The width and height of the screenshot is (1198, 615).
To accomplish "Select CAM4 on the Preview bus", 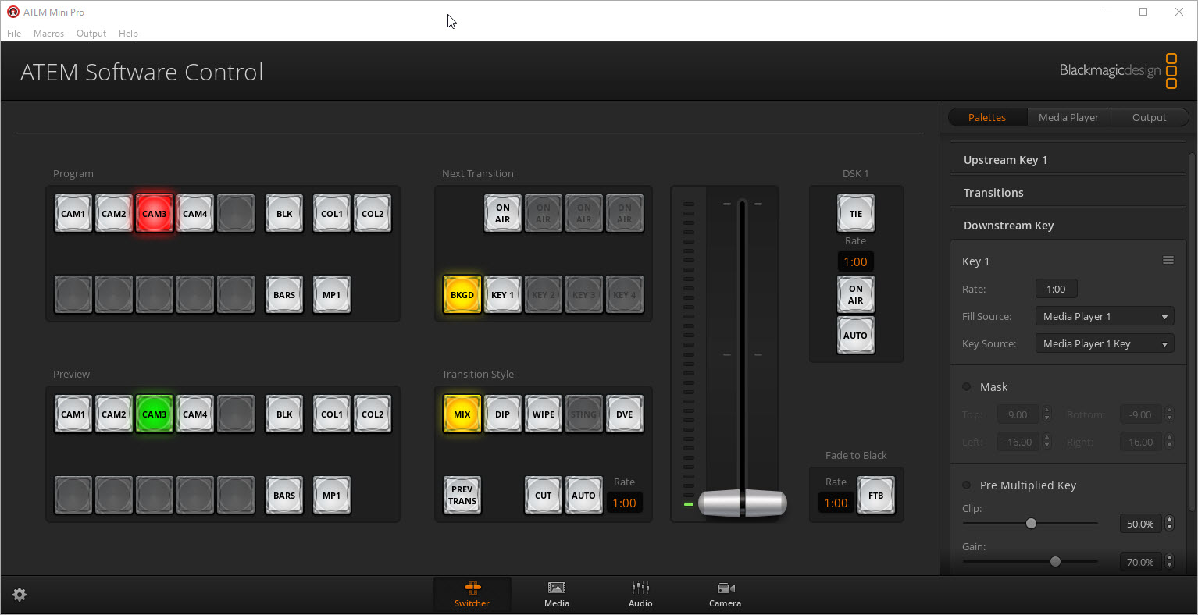I will click(x=195, y=414).
